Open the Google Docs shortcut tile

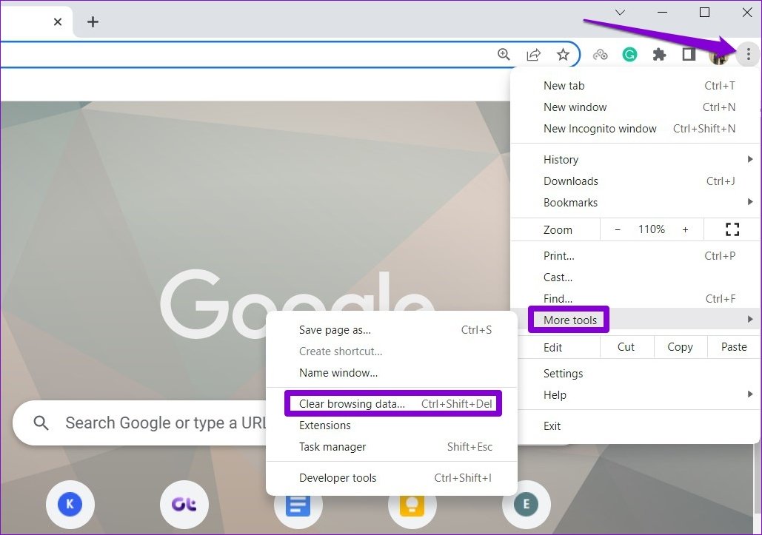tap(298, 505)
